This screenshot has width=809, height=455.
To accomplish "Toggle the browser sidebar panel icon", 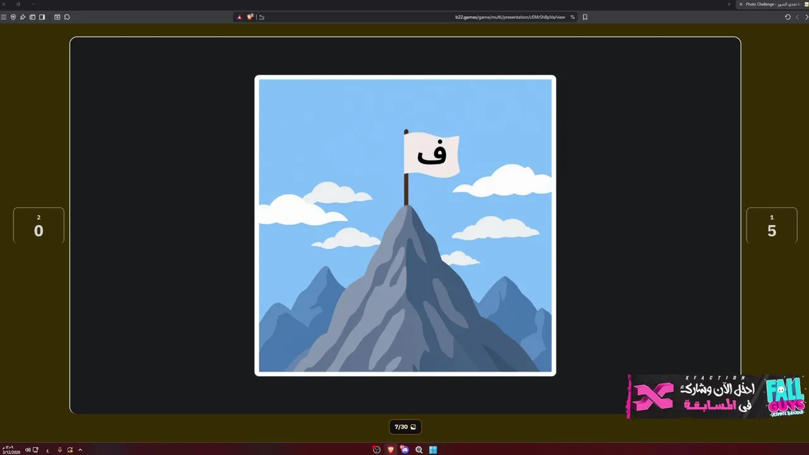I will 42,17.
